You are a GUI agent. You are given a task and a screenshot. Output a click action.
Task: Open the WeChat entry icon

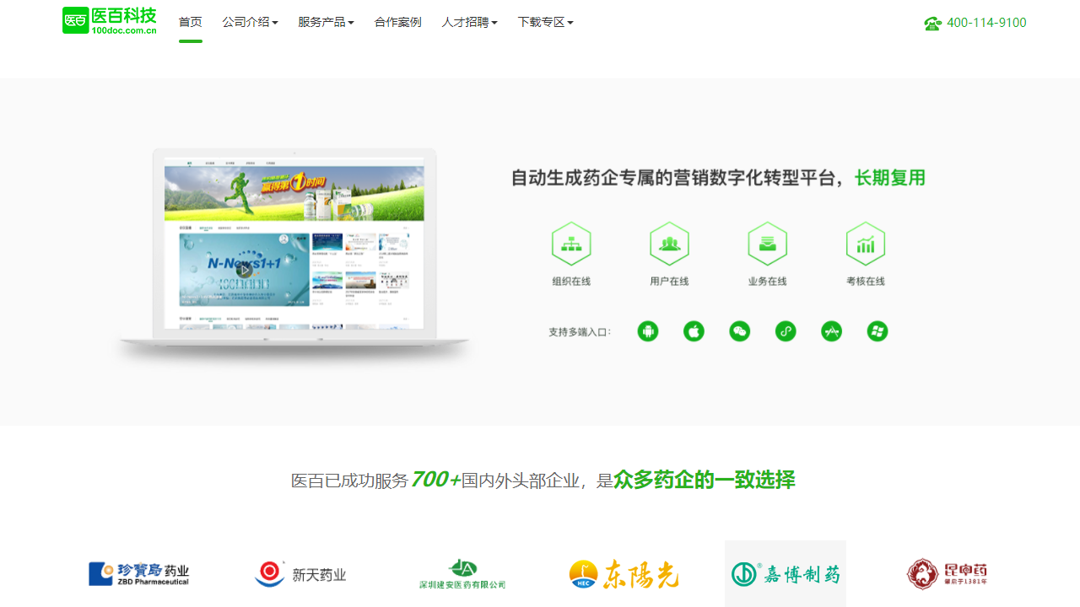coord(740,331)
